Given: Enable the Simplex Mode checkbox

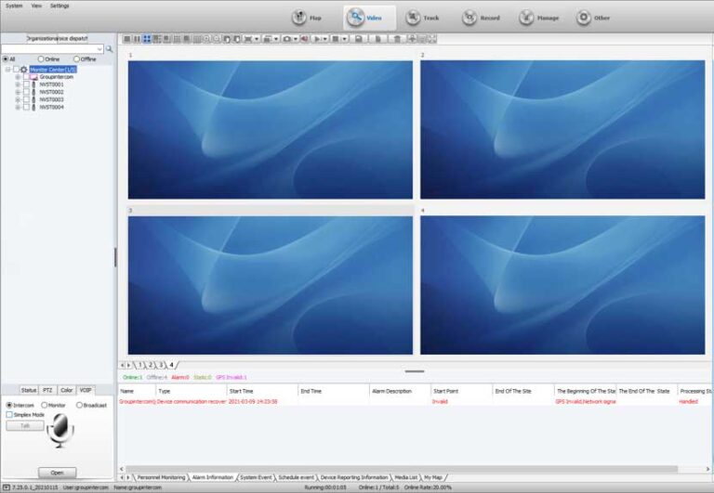Looking at the screenshot, I should pyautogui.click(x=9, y=415).
